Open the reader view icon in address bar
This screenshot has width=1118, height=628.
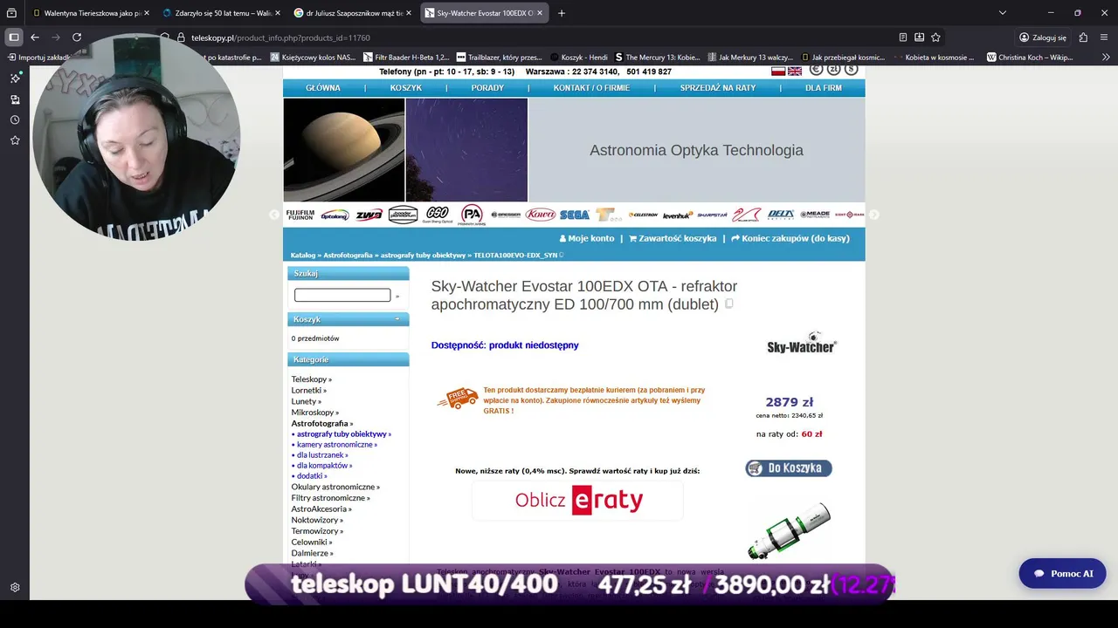click(903, 38)
